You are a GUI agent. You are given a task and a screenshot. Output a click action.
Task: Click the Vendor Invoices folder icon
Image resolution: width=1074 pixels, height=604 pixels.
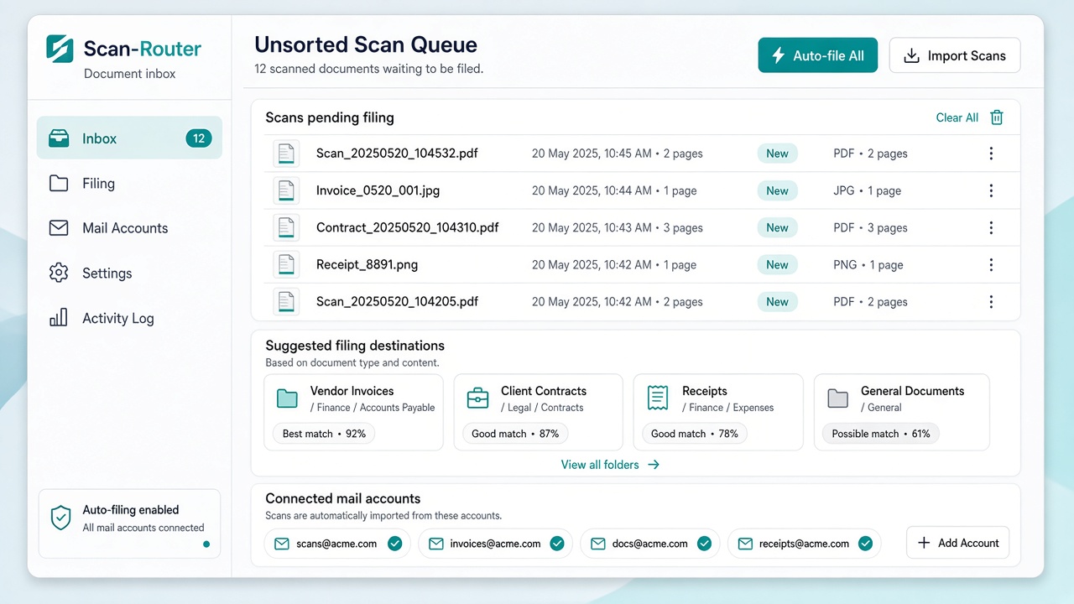[287, 398]
